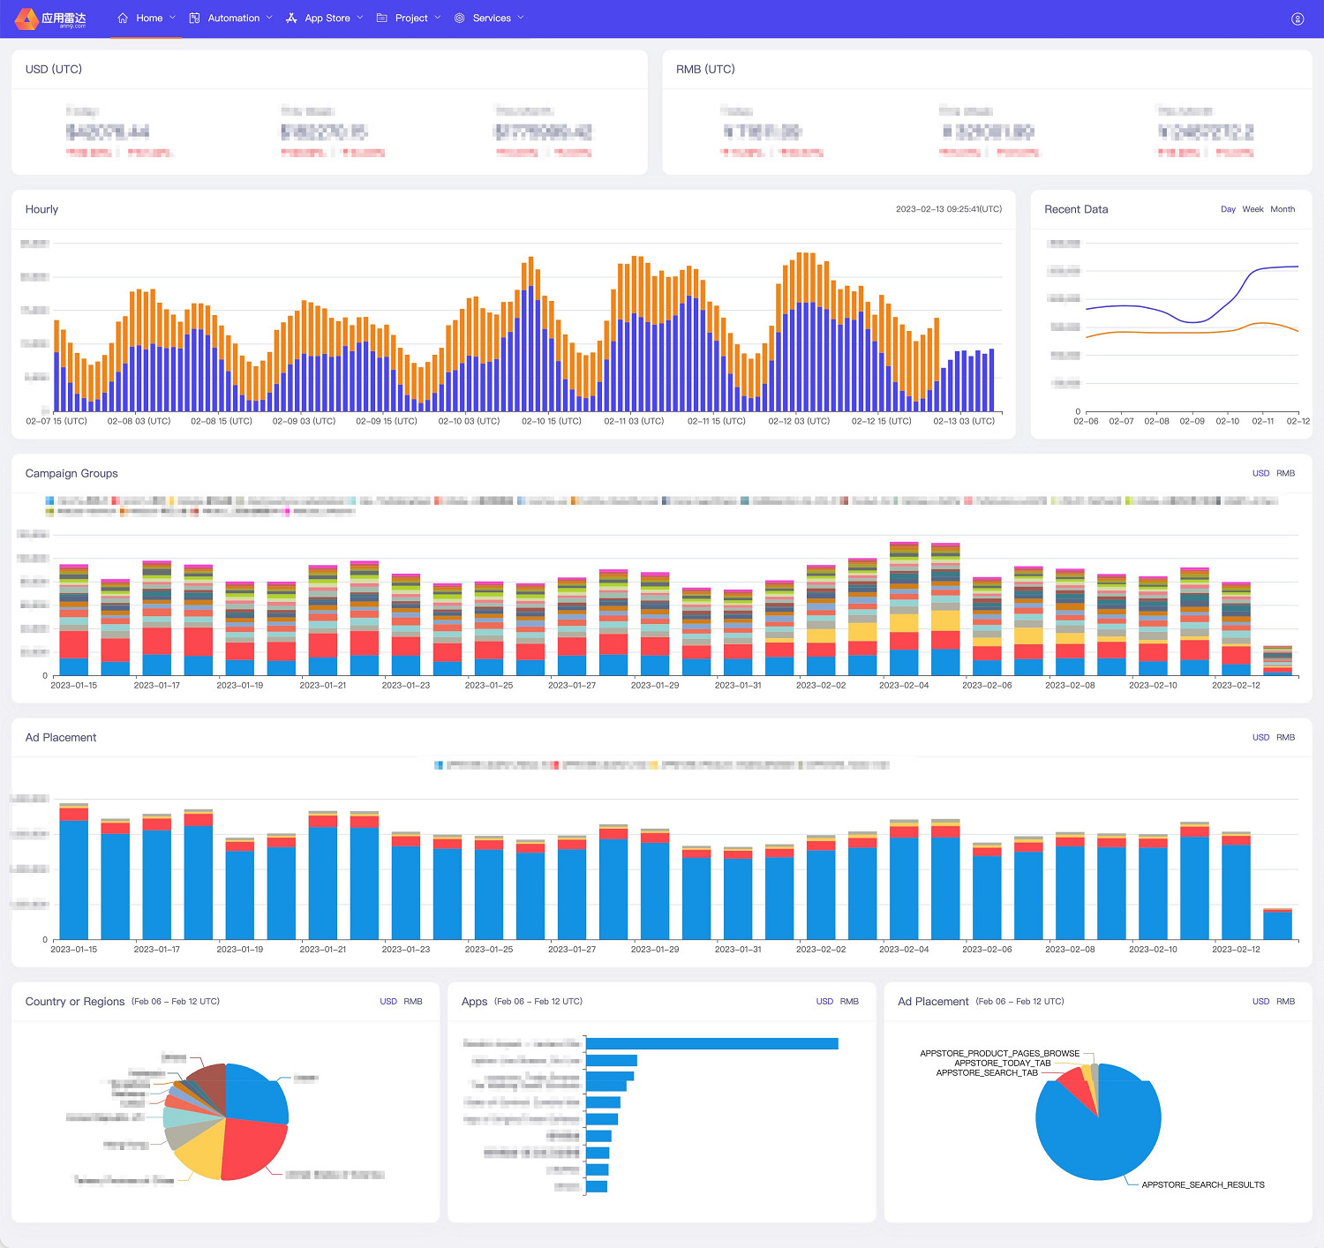The height and width of the screenshot is (1248, 1324).
Task: Switch Ad Placement bar chart to RMB
Action: pos(1285,737)
